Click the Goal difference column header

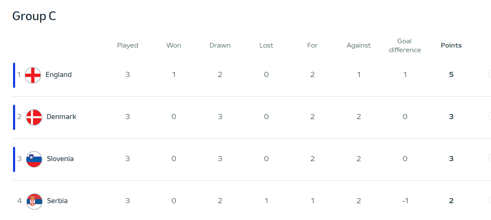coord(404,45)
